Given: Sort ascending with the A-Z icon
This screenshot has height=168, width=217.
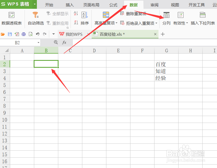Looking at the screenshot, I should [x=76, y=13].
